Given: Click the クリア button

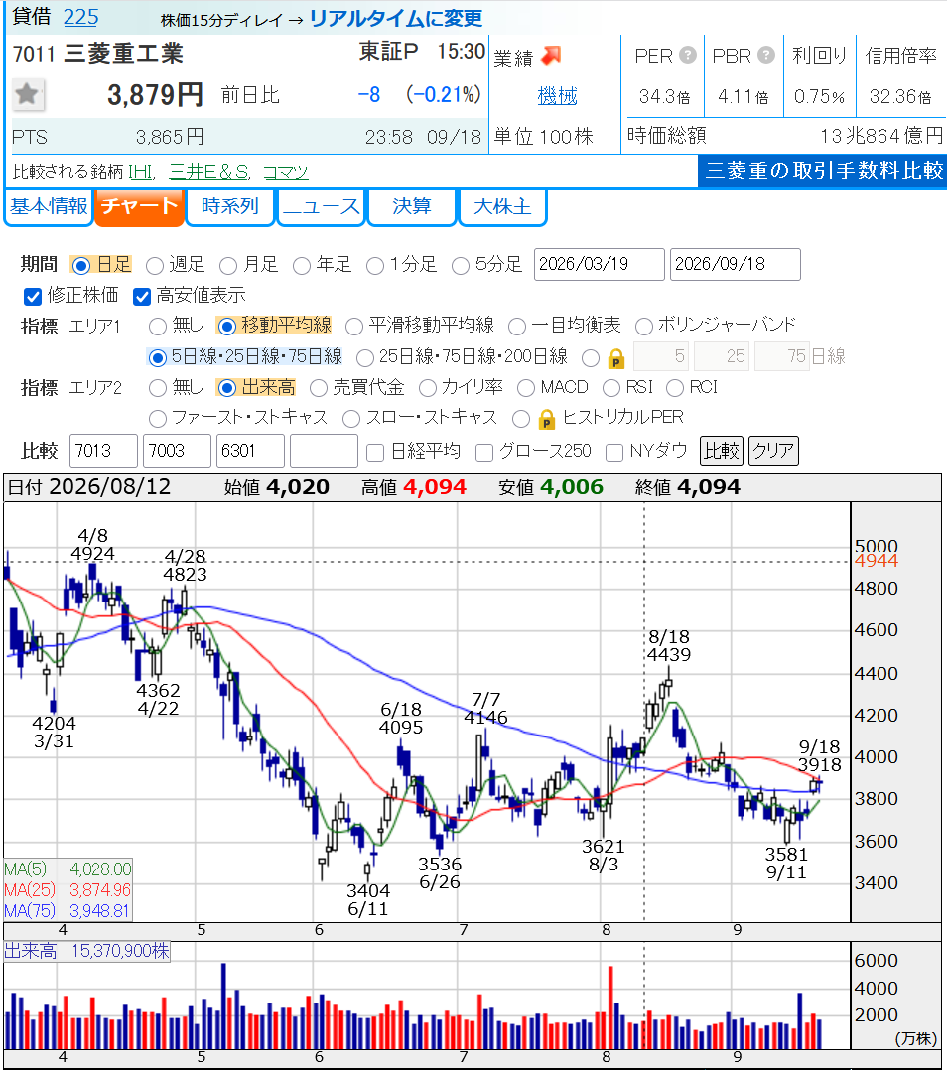Looking at the screenshot, I should (773, 451).
